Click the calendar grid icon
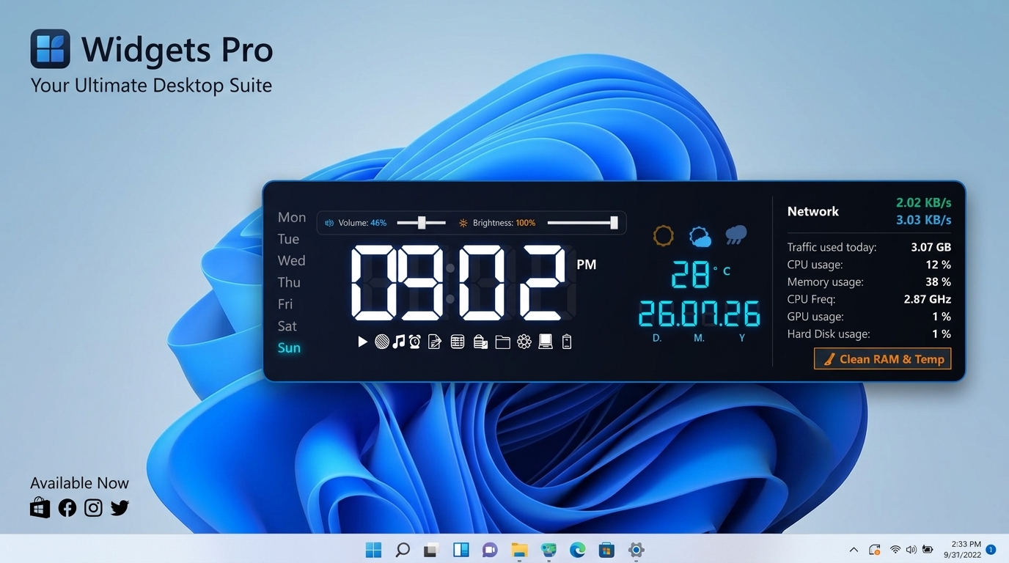The height and width of the screenshot is (563, 1009). [x=458, y=342]
